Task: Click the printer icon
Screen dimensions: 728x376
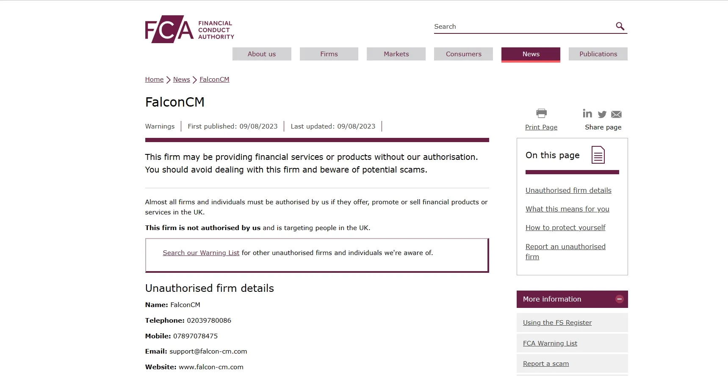Action: coord(541,113)
